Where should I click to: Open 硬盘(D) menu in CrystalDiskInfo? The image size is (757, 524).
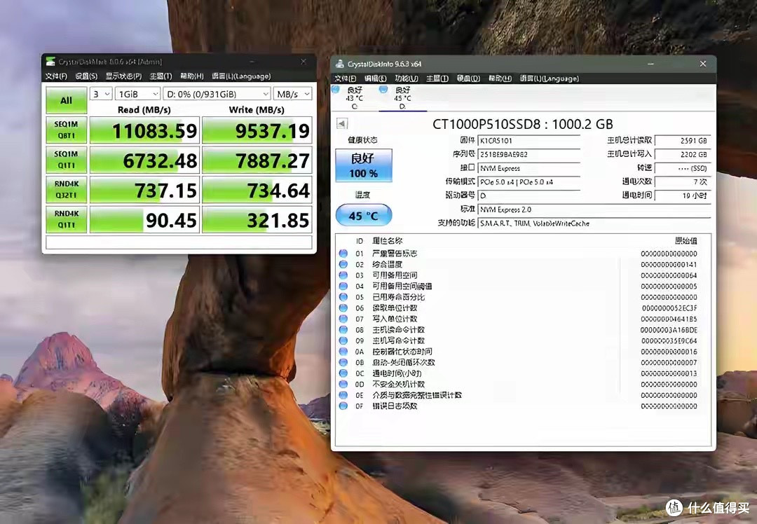pos(469,78)
